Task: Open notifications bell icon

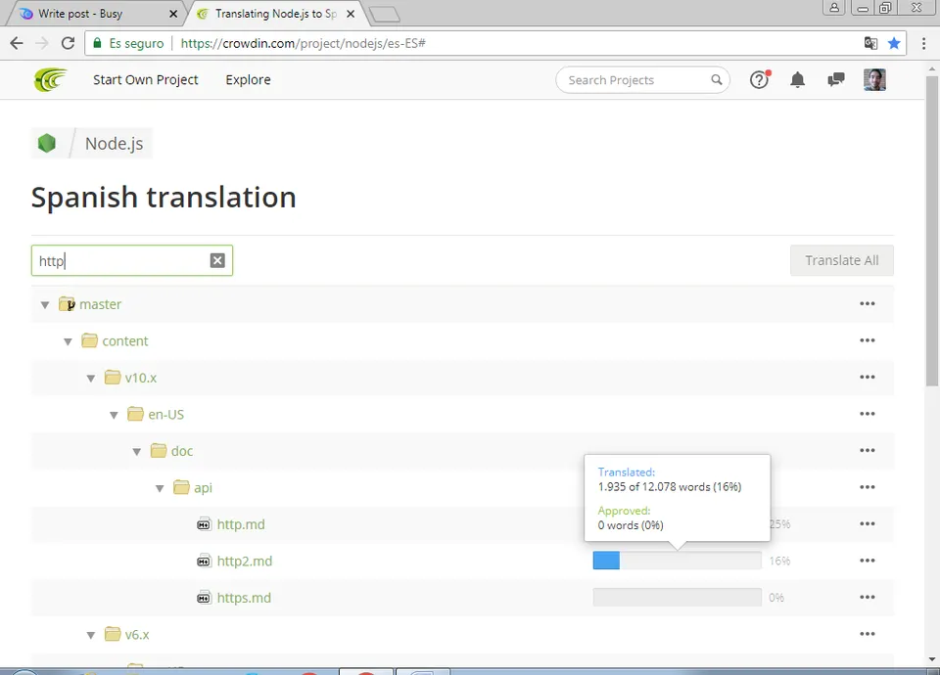Action: click(x=797, y=79)
